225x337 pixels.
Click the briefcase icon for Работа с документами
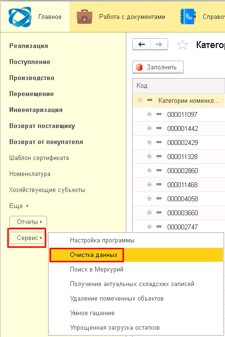tap(85, 17)
